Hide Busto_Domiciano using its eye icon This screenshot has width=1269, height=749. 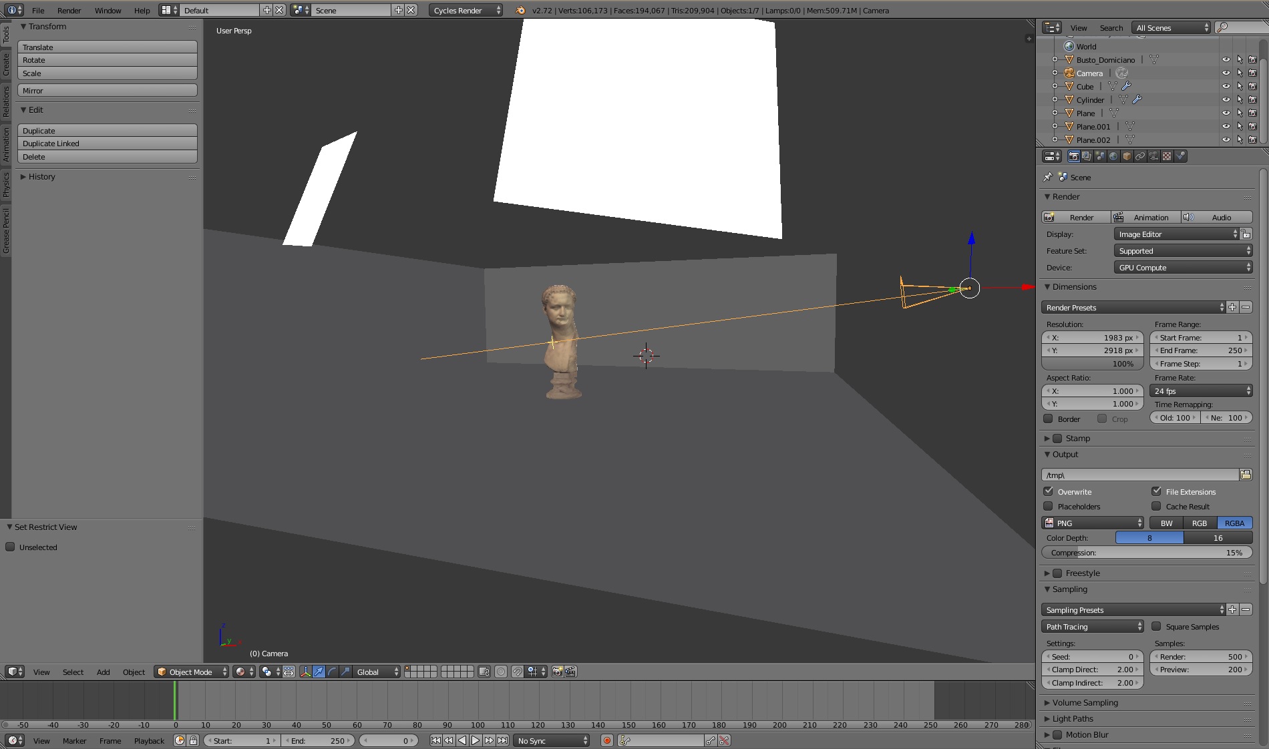[1226, 59]
